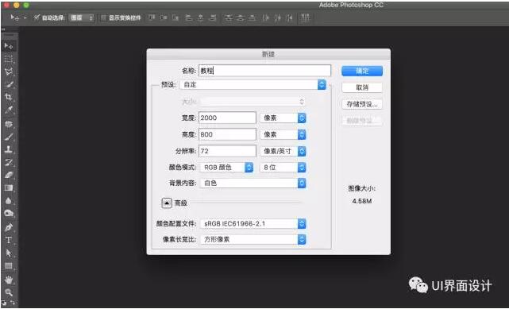Open the 颜色配置文件 dropdown sRGB IEC61966-2.1

(253, 223)
